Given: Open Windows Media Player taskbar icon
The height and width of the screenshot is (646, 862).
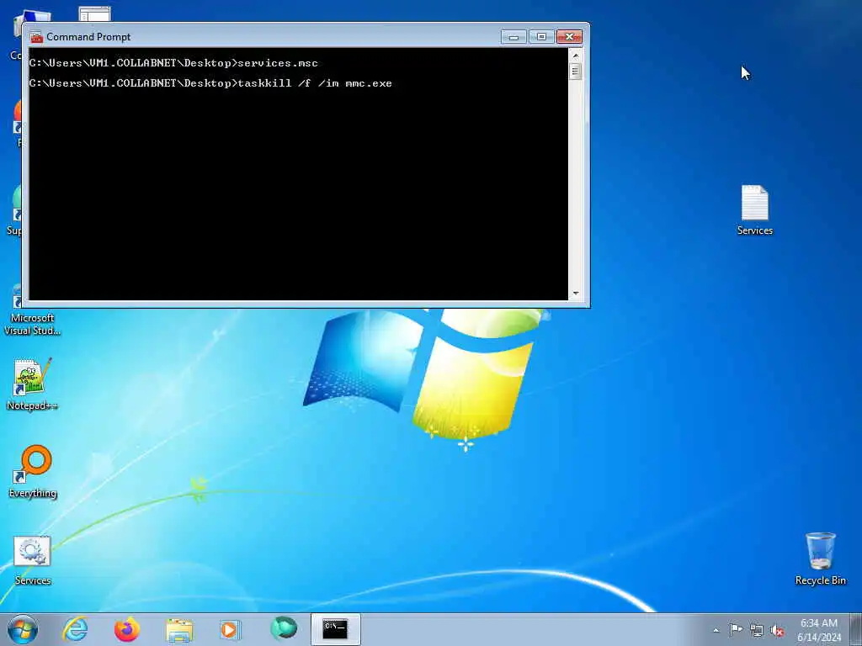Looking at the screenshot, I should (230, 629).
